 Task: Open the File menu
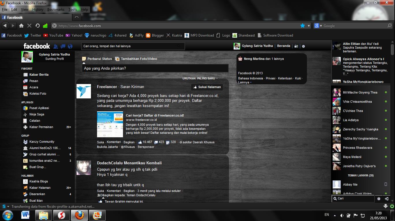click(x=5, y=9)
